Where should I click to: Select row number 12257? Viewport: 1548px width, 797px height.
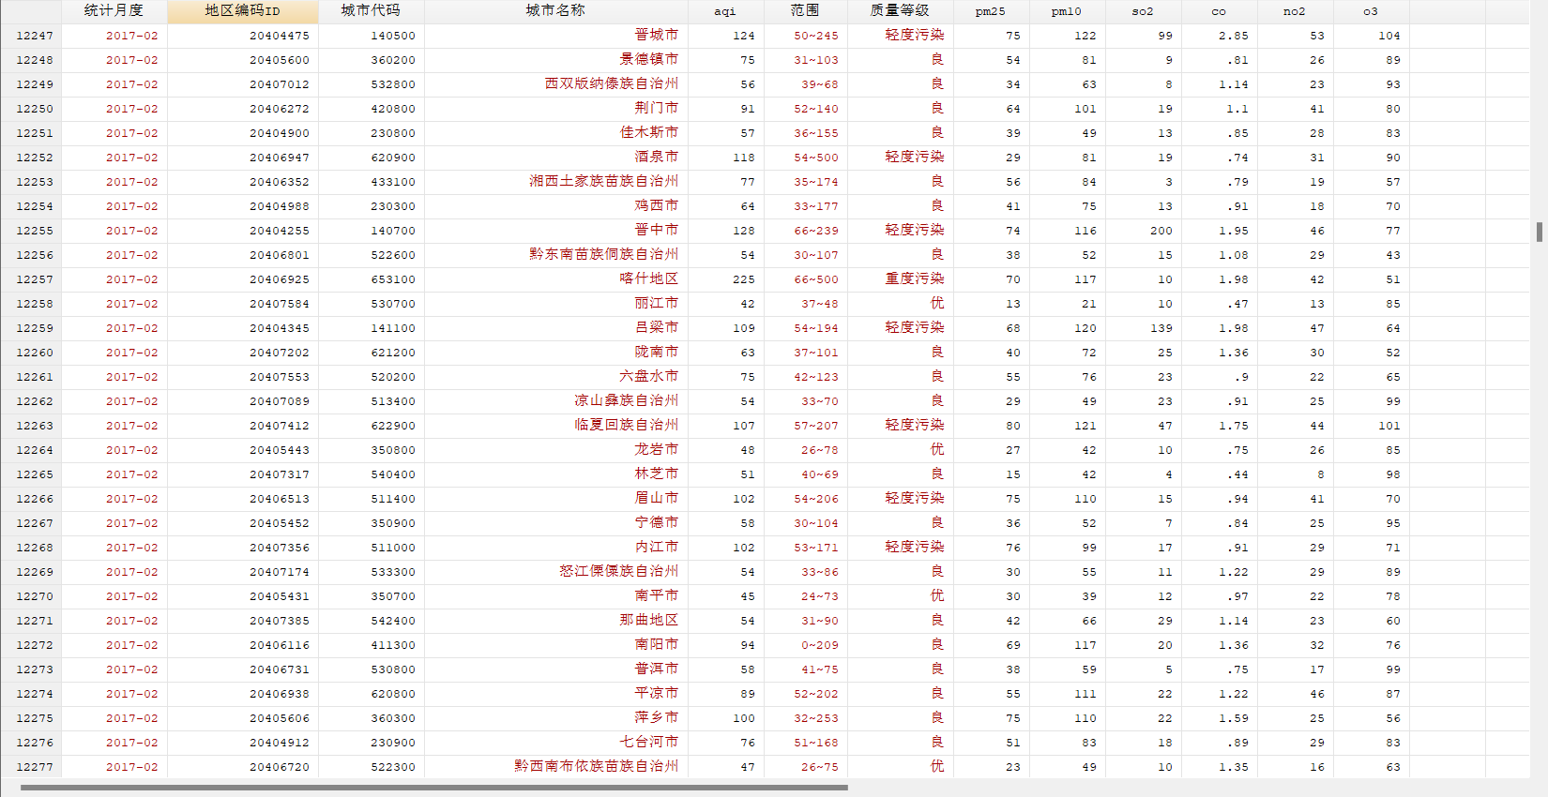(31, 279)
